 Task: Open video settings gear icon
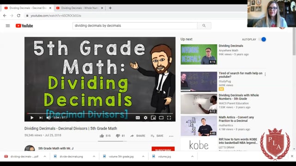pos(146,118)
